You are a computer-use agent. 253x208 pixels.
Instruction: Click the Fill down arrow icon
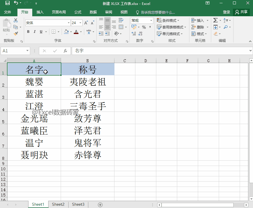click(216, 27)
